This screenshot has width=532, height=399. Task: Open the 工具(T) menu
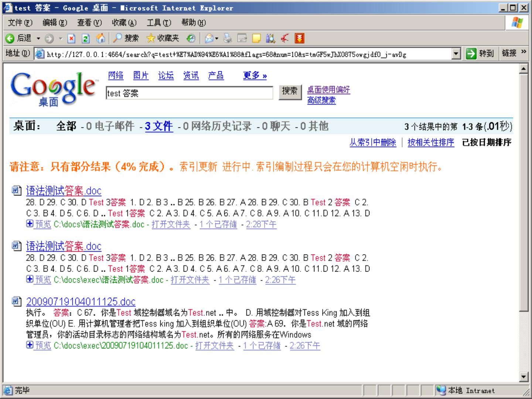click(x=159, y=23)
